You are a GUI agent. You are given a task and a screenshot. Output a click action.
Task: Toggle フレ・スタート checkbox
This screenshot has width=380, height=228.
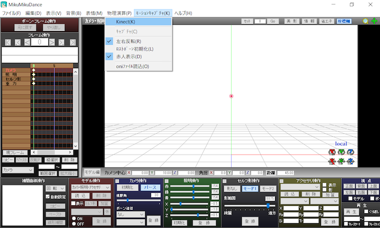pyautogui.click(x=346, y=224)
